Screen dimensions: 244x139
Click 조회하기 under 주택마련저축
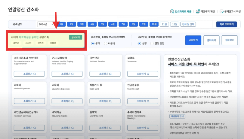coord(143,128)
